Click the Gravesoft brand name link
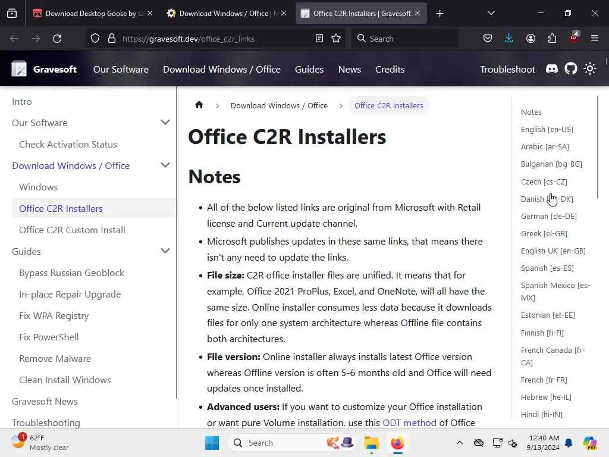The height and width of the screenshot is (457, 609). pyautogui.click(x=55, y=69)
